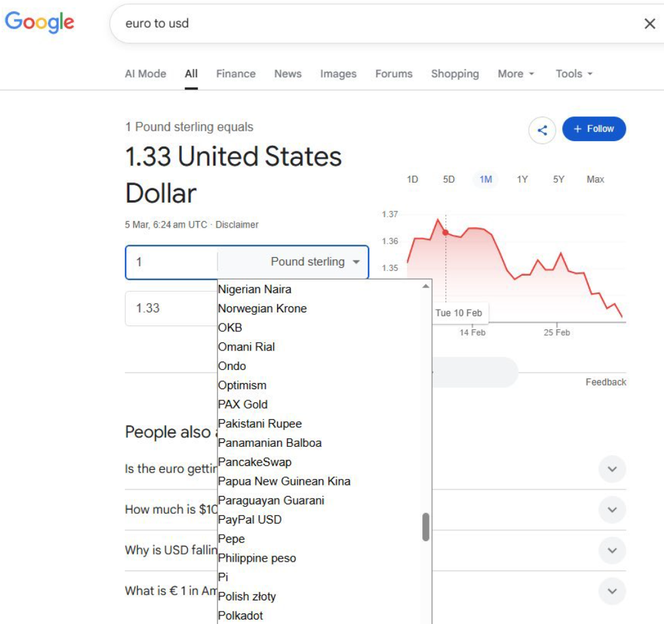Image resolution: width=664 pixels, height=624 pixels.
Task: Expand the 'Why is USD falling' question
Action: point(612,551)
